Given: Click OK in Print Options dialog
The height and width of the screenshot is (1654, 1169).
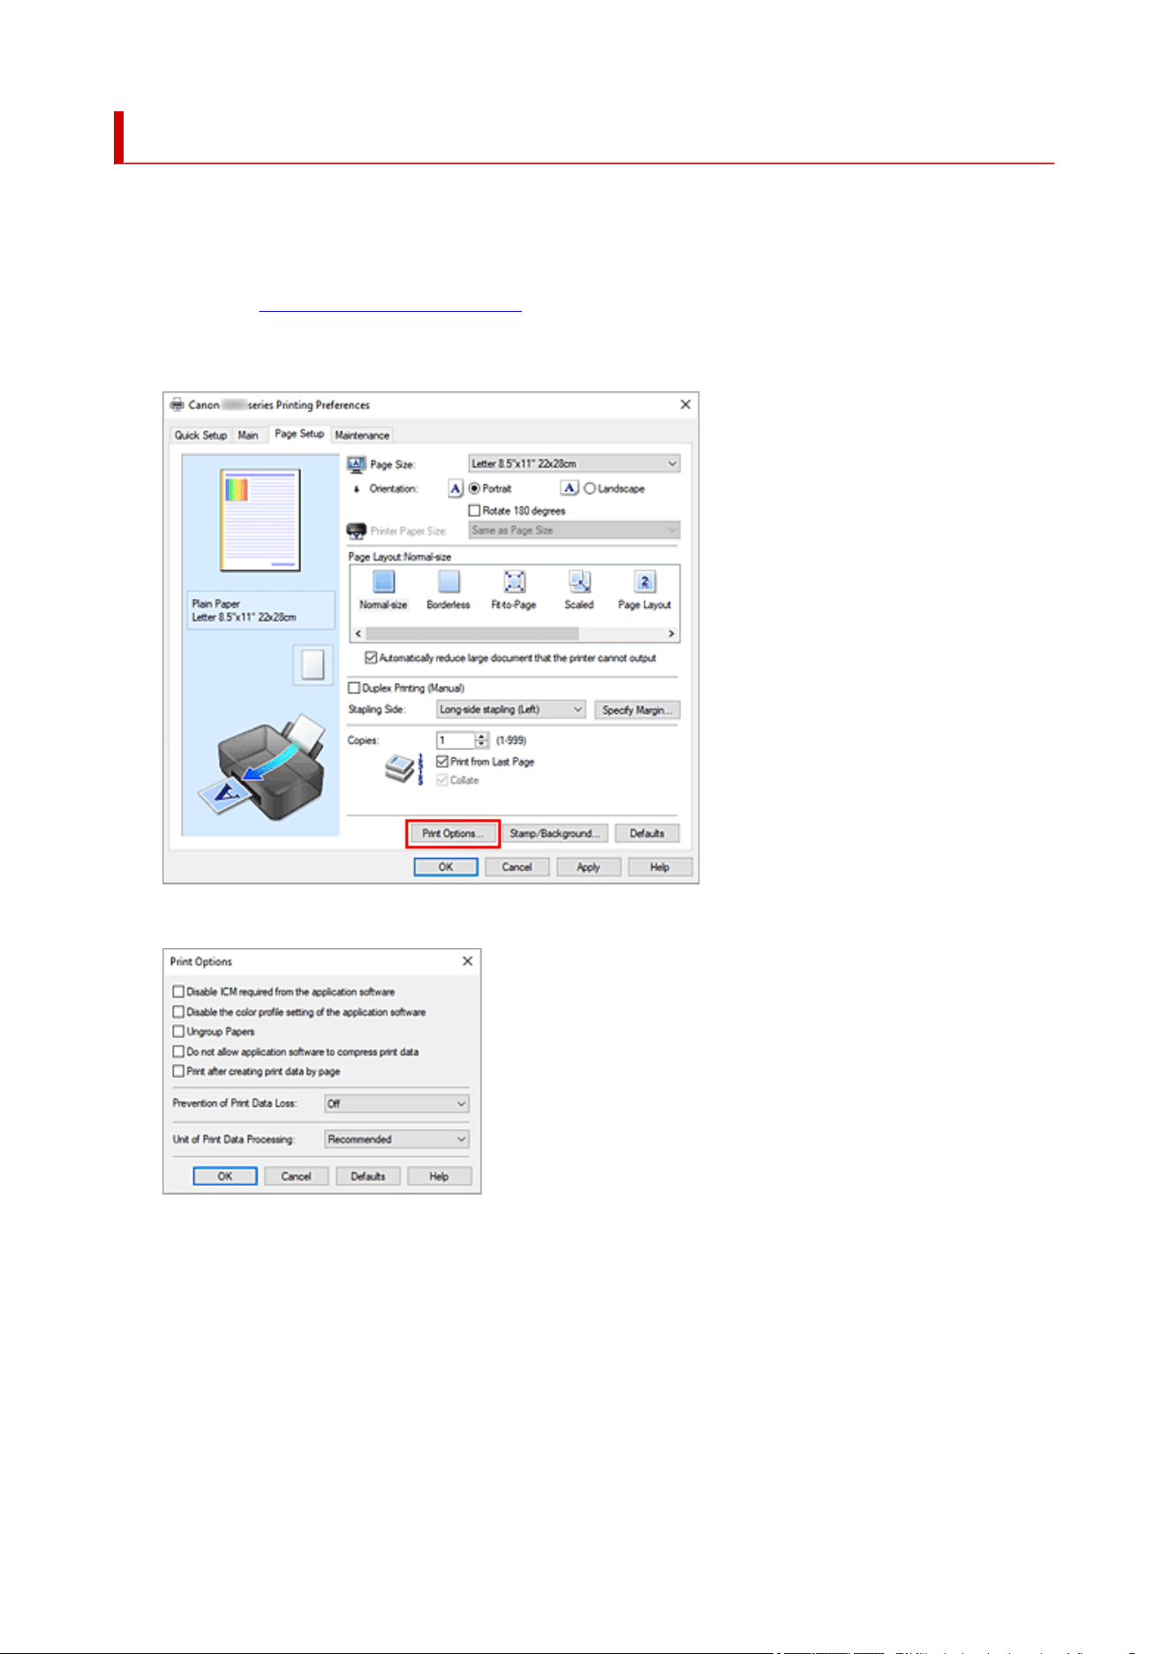Looking at the screenshot, I should click(x=225, y=1177).
